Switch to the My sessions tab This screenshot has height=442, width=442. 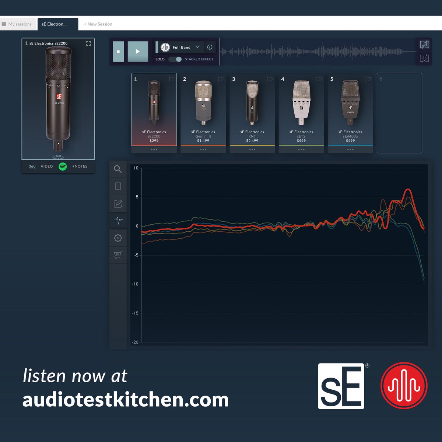(x=18, y=24)
